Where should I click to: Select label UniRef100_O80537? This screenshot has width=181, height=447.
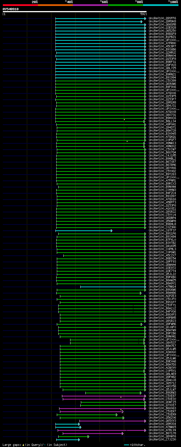pos(162,343)
